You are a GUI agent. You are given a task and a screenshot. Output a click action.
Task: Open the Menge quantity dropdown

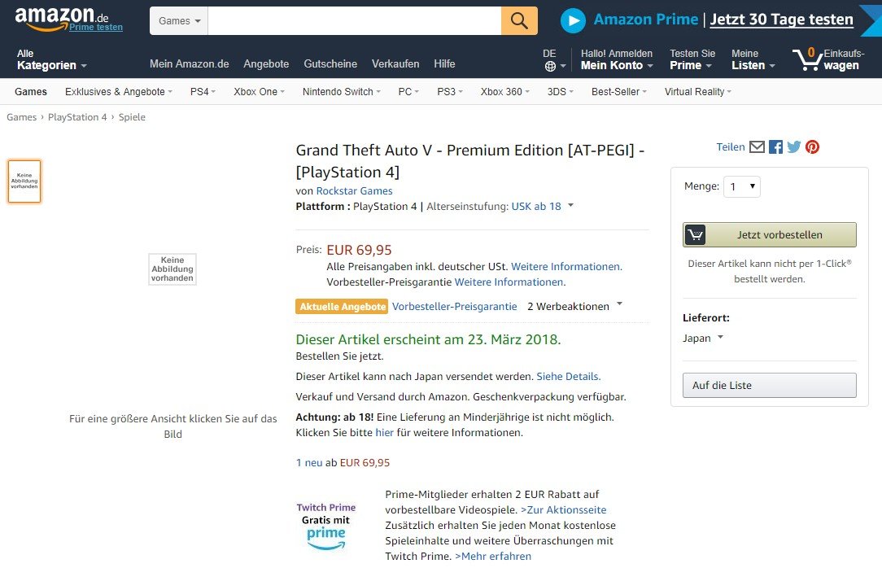pos(743,186)
